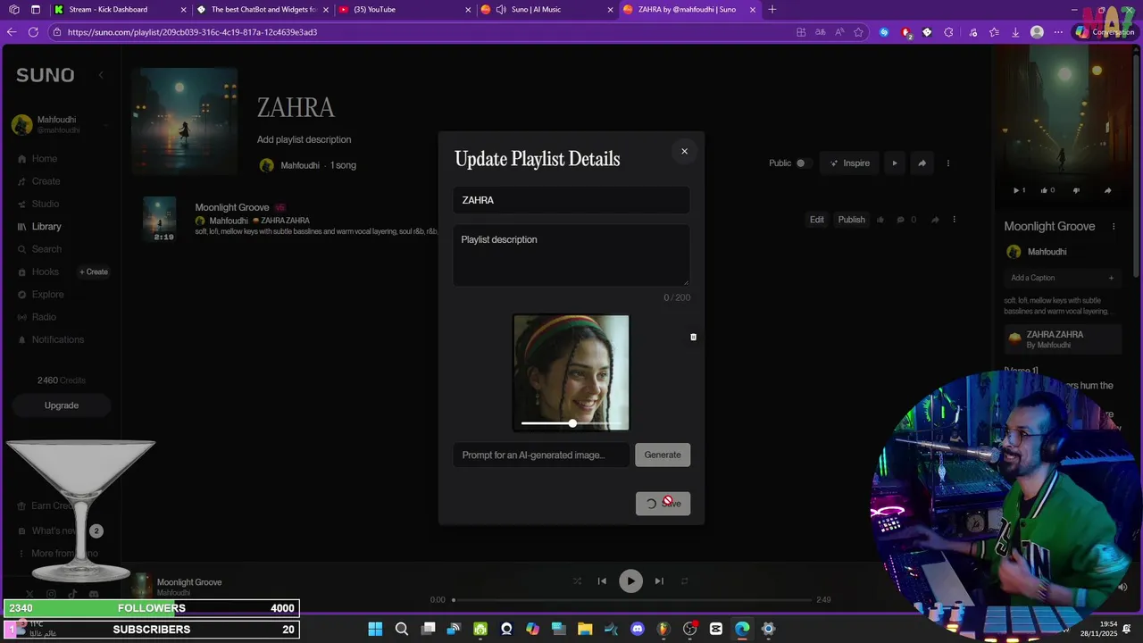The image size is (1143, 643).
Task: Click the playlist name field containing ZAHRA
Action: point(571,200)
